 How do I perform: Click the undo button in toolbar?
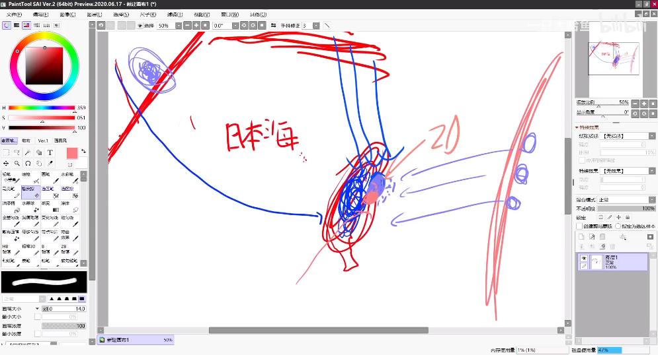[x=101, y=26]
